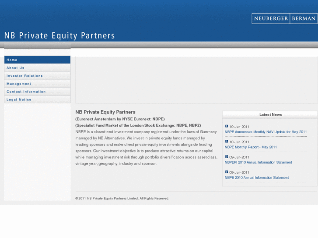This screenshot has height=238, width=318.
Task: Click the arrow icon beside NAV Update news
Action: coord(227,126)
